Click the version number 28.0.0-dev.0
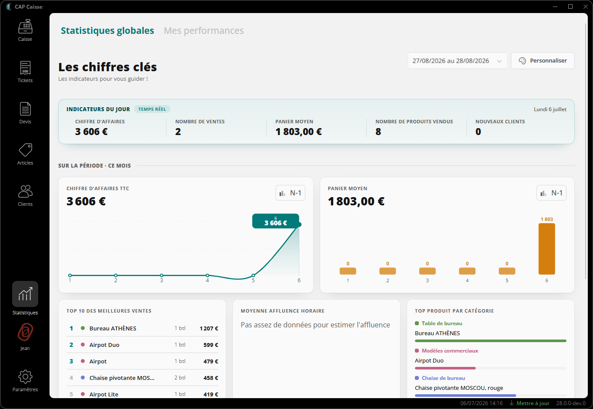Viewport: 593px width, 409px height. (x=571, y=403)
